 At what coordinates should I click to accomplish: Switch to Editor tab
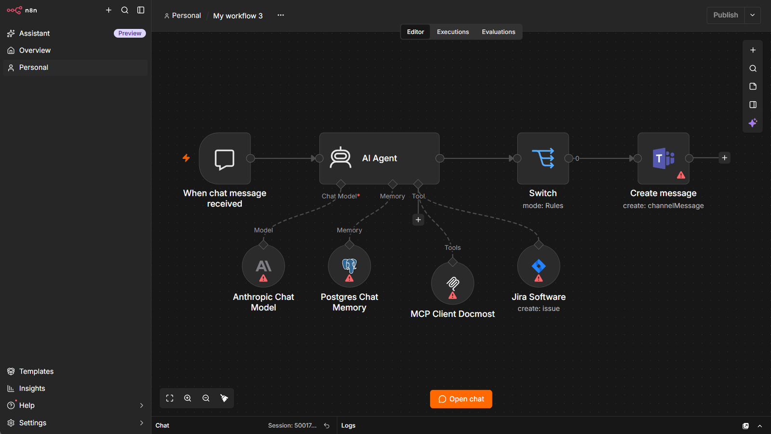click(x=415, y=32)
